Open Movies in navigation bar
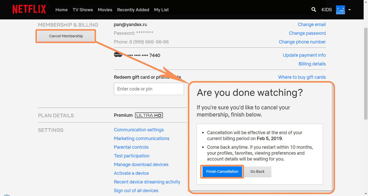Image resolution: width=368 pixels, height=196 pixels. click(x=105, y=10)
